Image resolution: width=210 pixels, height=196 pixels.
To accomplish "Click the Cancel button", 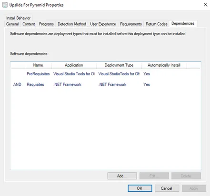I will [x=167, y=188].
